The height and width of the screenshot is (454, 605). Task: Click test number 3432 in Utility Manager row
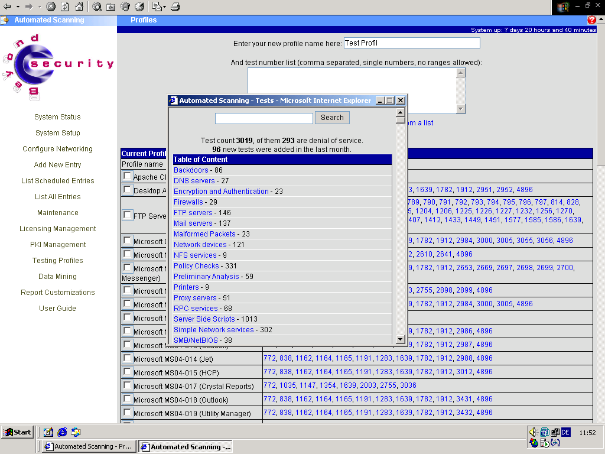464,413
